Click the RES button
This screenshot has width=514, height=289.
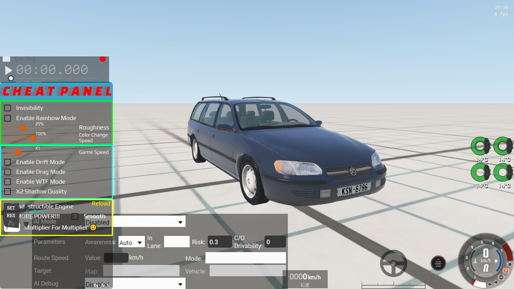[11, 216]
